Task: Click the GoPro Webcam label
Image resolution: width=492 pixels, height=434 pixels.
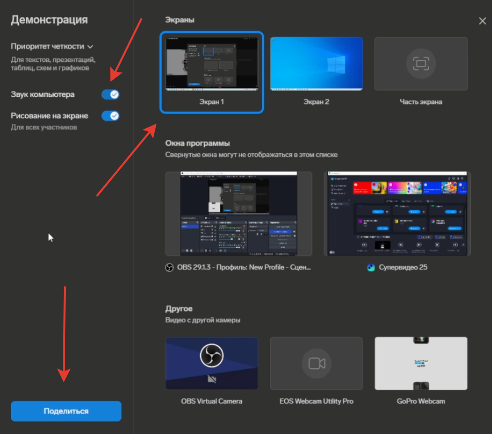Action: point(421,401)
